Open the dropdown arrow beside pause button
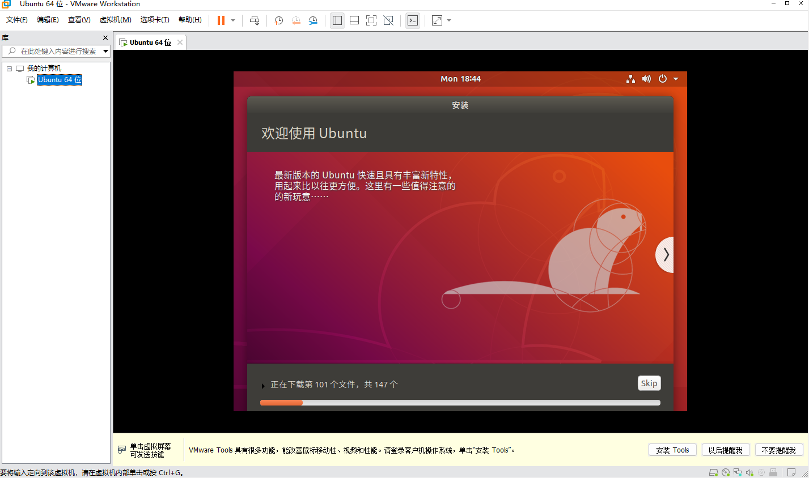809x478 pixels. pos(233,20)
